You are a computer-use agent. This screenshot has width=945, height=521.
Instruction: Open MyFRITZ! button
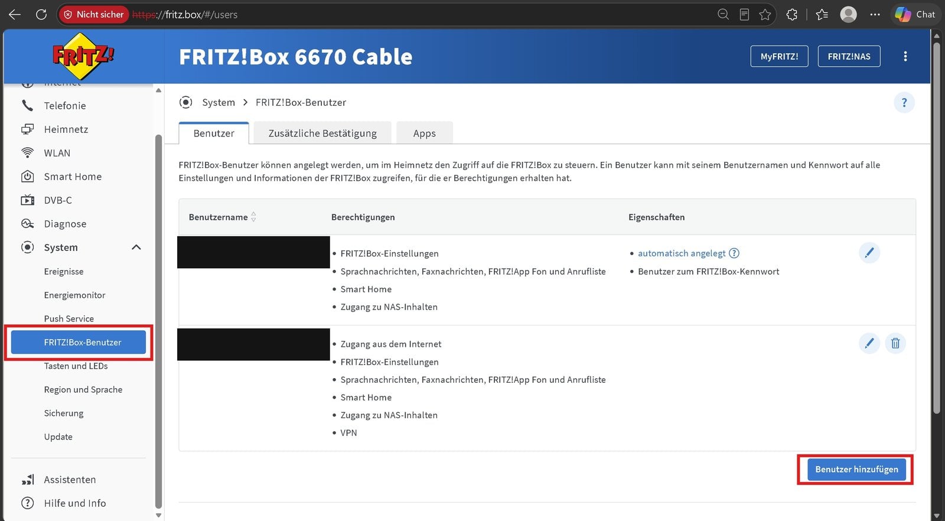point(779,56)
